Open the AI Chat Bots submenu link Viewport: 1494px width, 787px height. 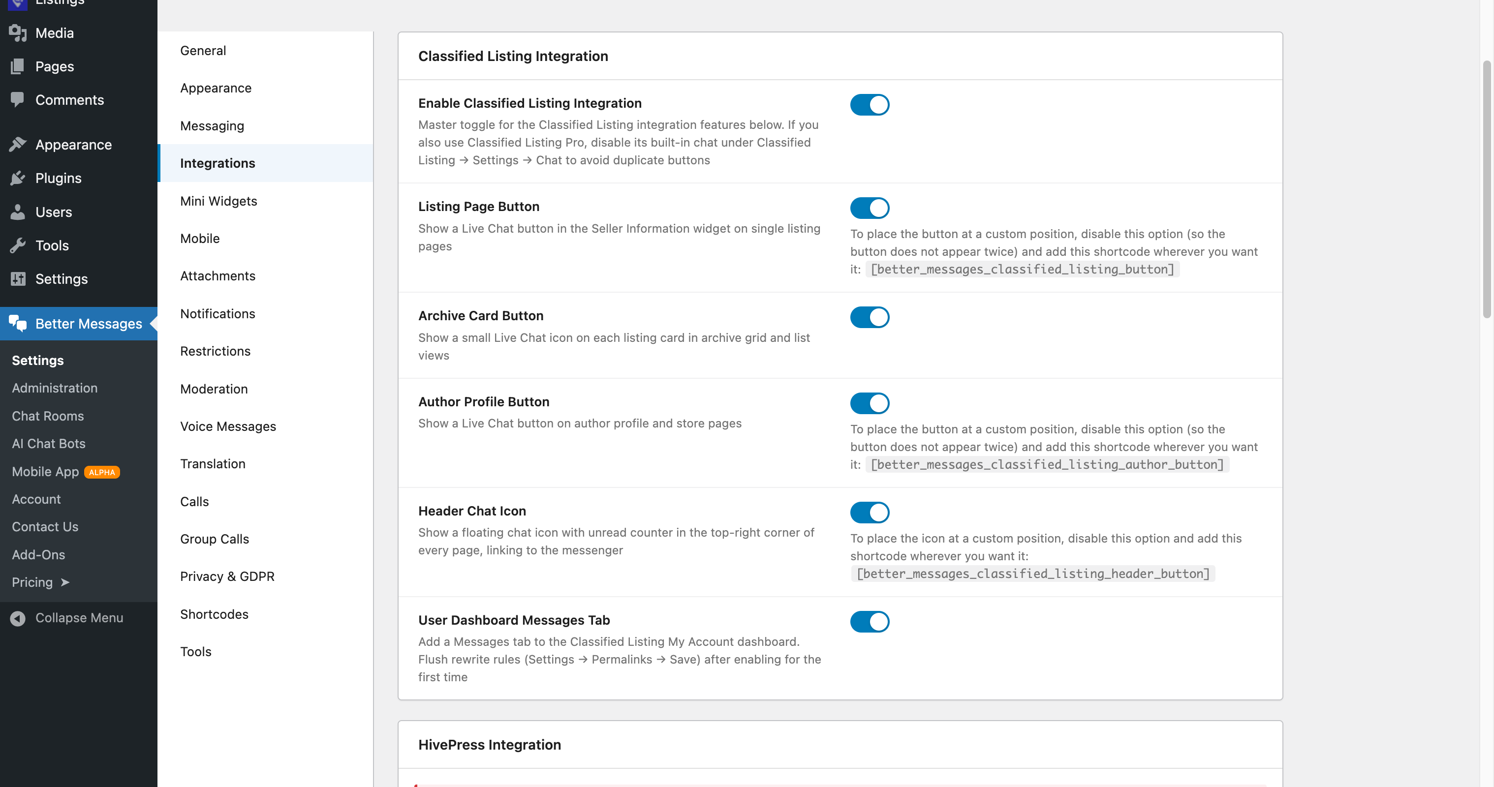coord(49,443)
